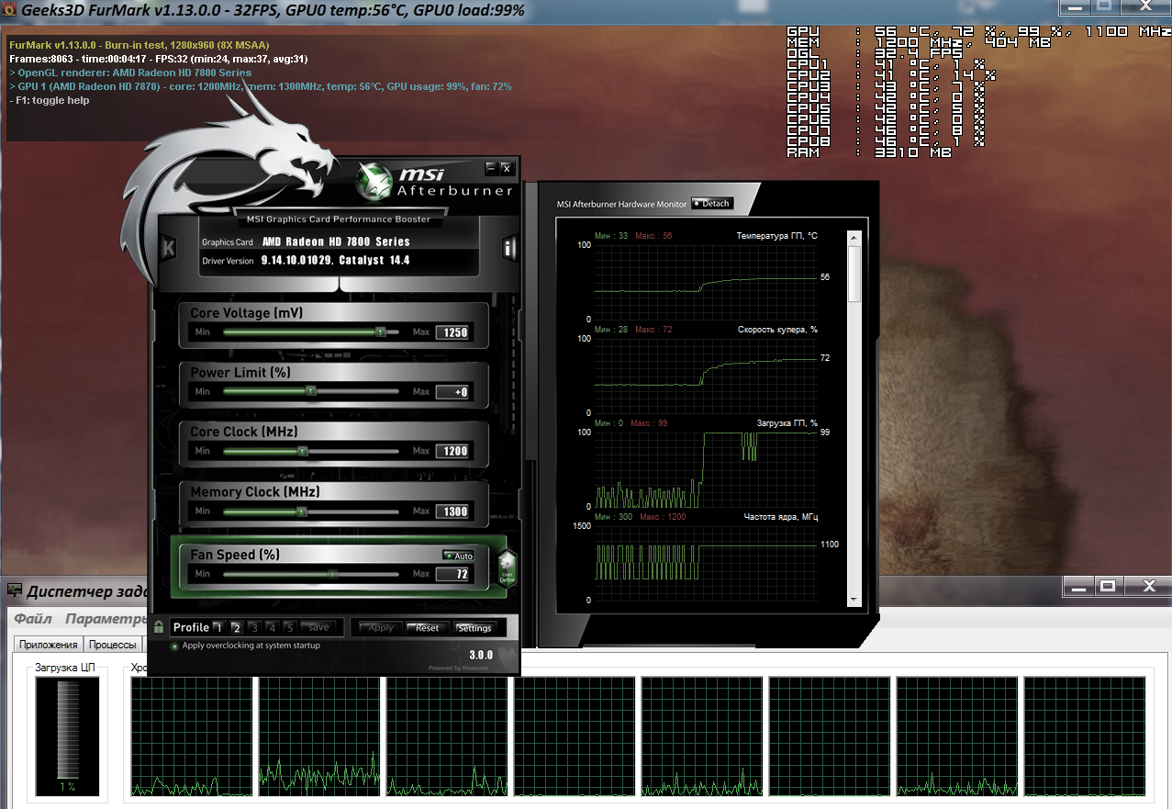Maximize the Task Manager window
The image size is (1172, 809).
[x=1108, y=586]
